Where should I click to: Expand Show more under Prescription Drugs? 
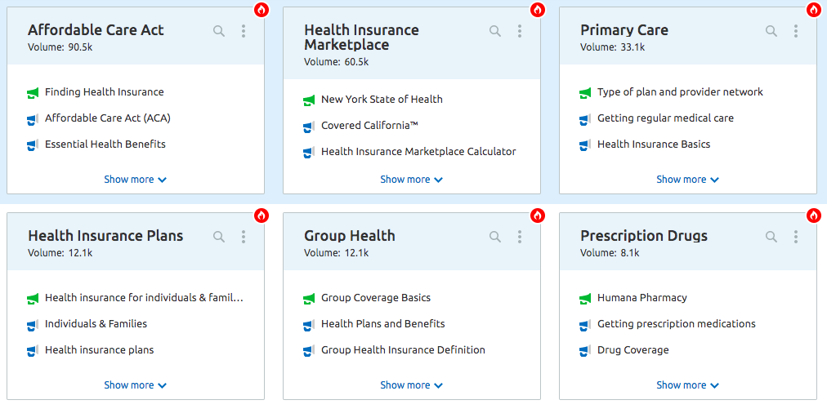687,385
